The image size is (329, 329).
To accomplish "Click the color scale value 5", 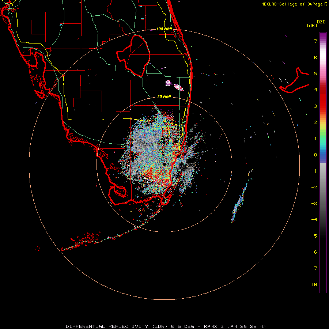I will [x=315, y=73].
